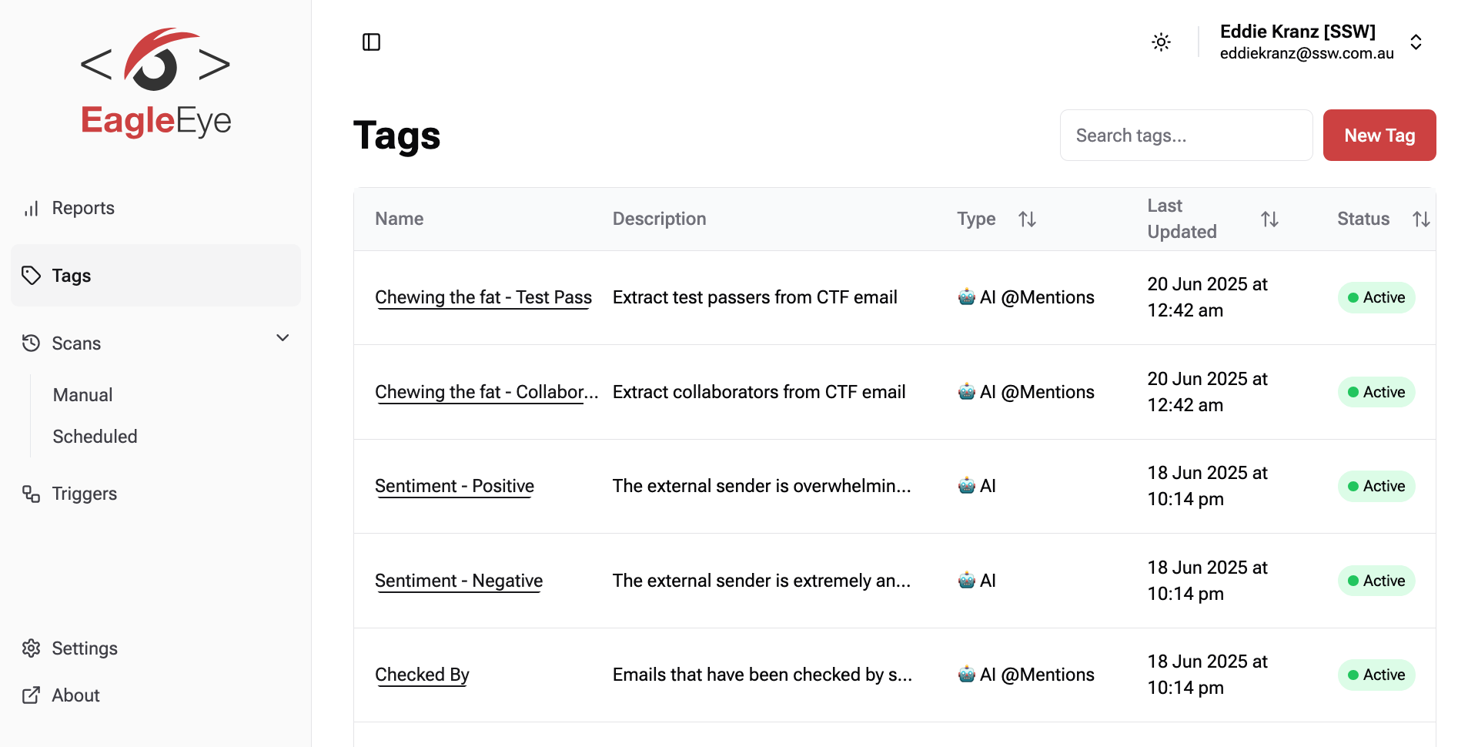
Task: Open the Manual scans page
Action: tap(82, 395)
